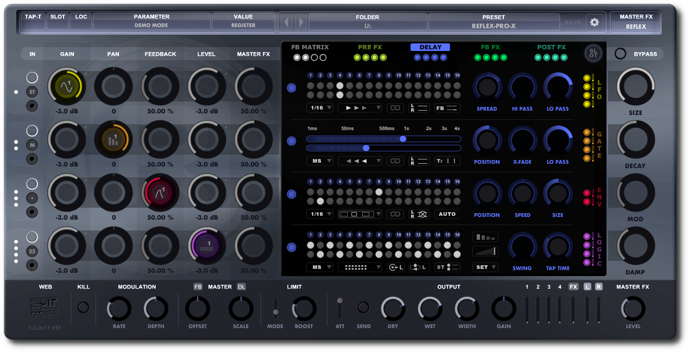Toggle the BYPASS switch
This screenshot has width=689, height=352.
pos(620,54)
